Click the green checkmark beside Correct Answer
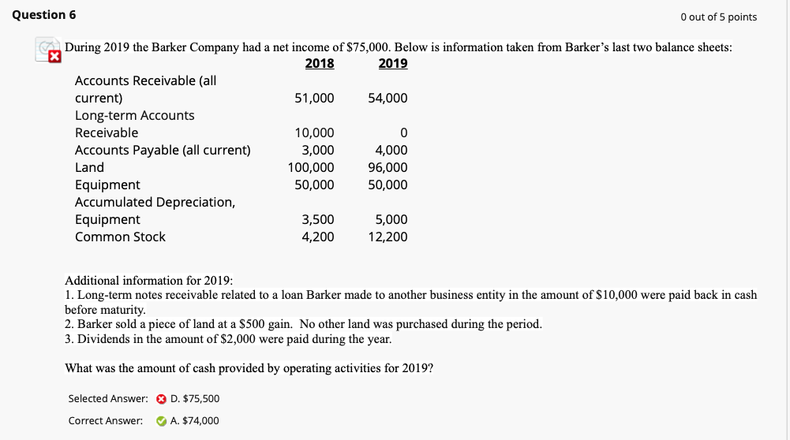The image size is (790, 440). click(161, 421)
